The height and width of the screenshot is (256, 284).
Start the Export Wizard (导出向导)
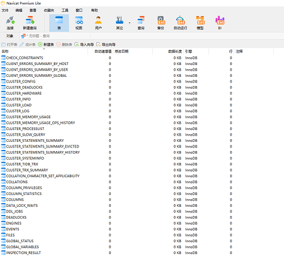coord(106,45)
